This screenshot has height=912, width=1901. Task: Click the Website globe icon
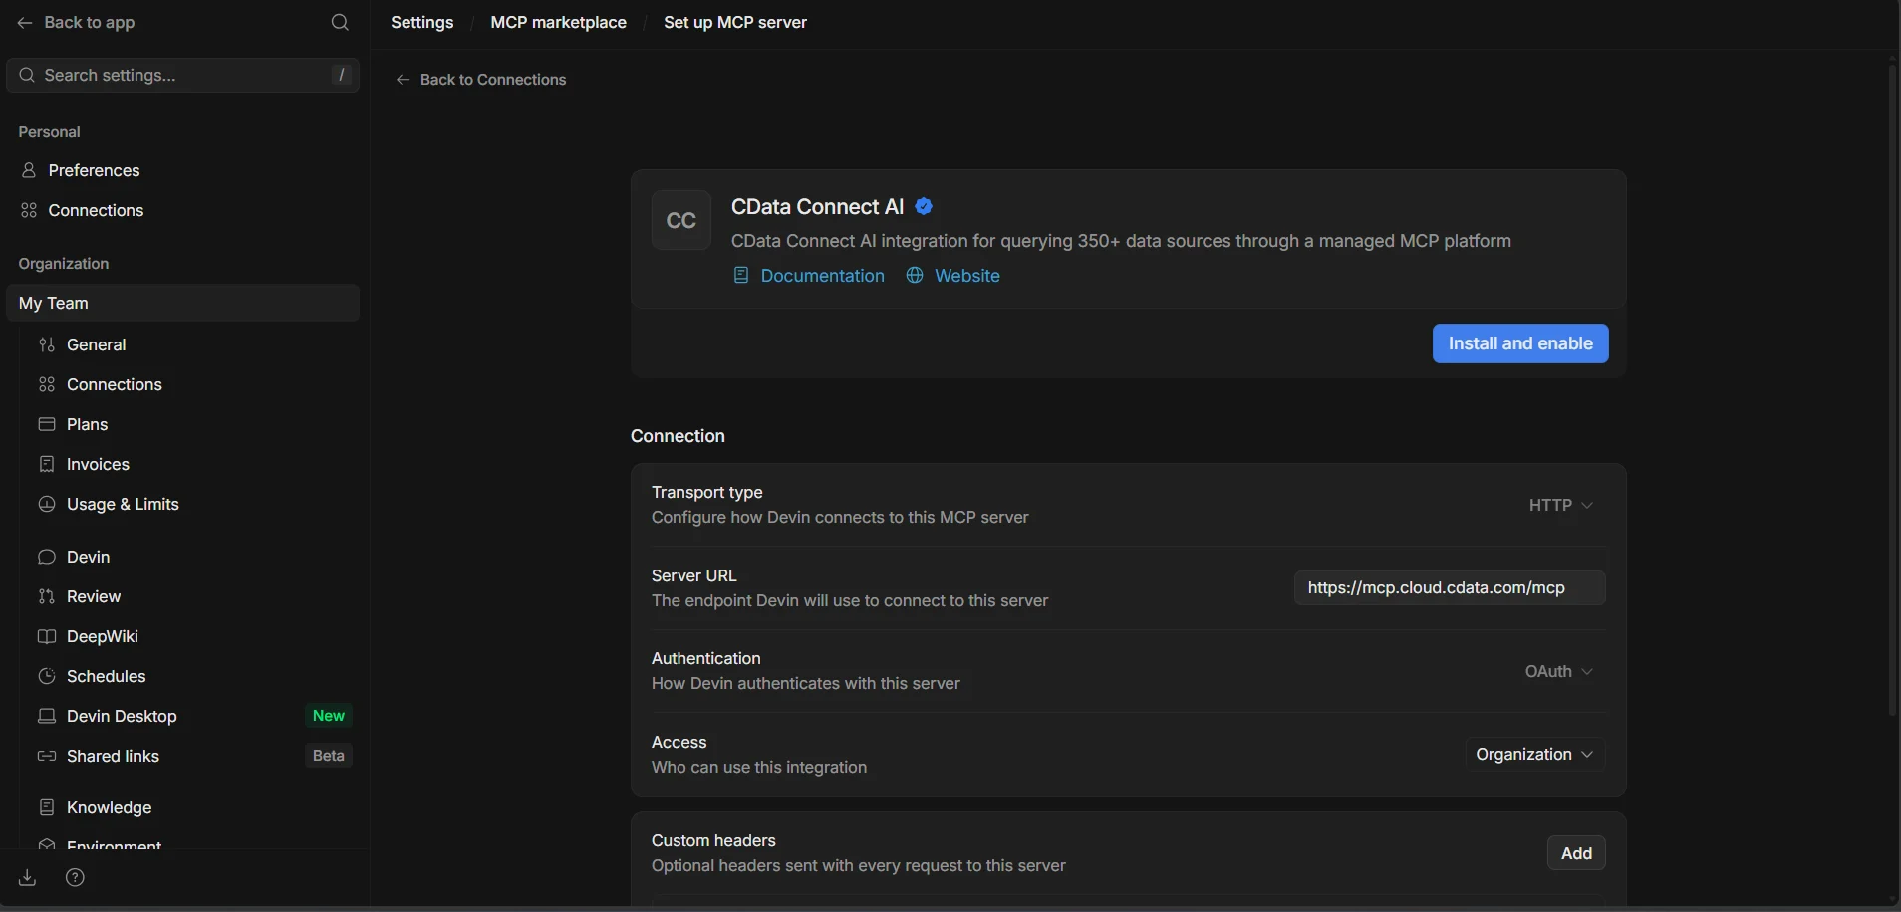(x=914, y=275)
